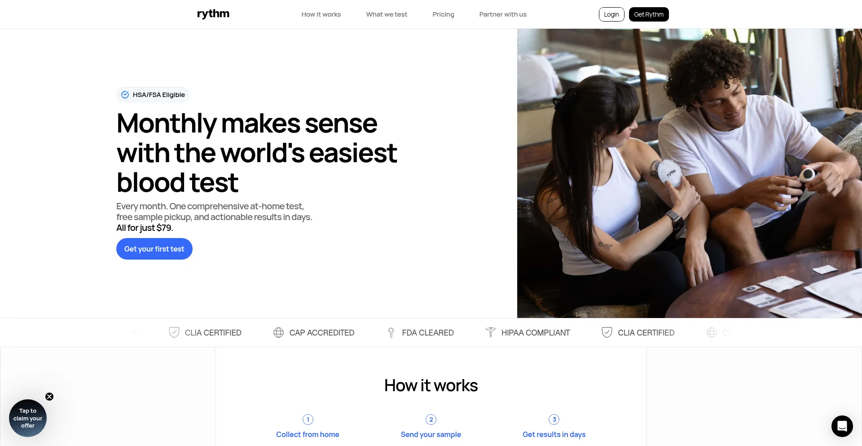Click the rythm logo in header
Screen dimensions: 862x446
point(213,14)
